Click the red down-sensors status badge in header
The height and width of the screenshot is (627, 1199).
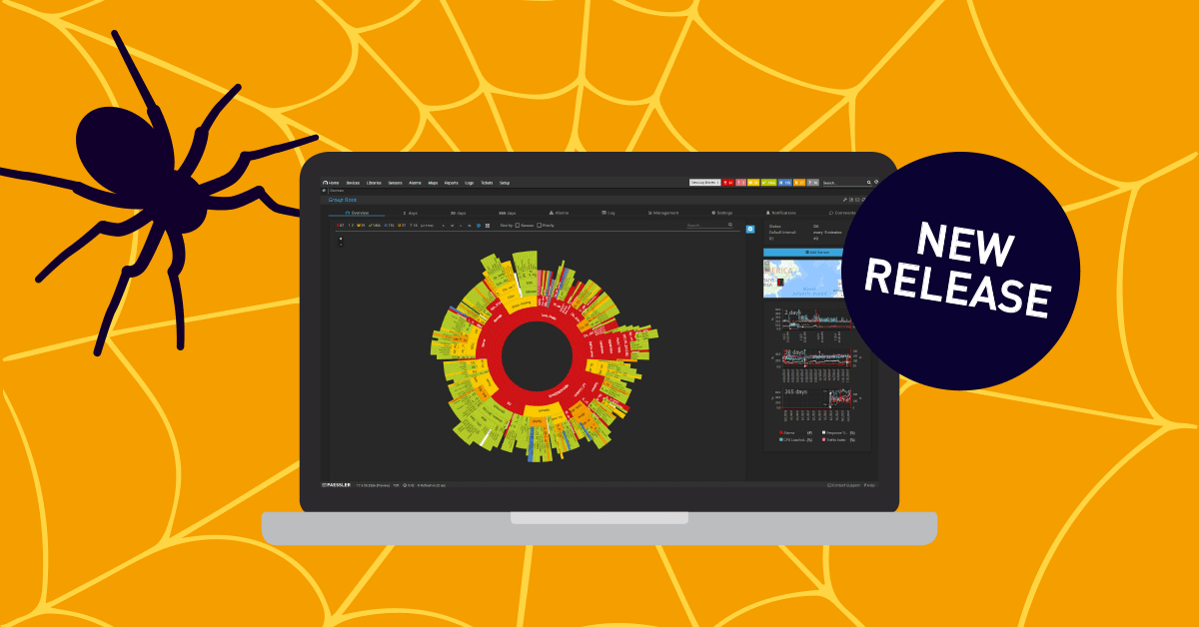click(x=727, y=183)
